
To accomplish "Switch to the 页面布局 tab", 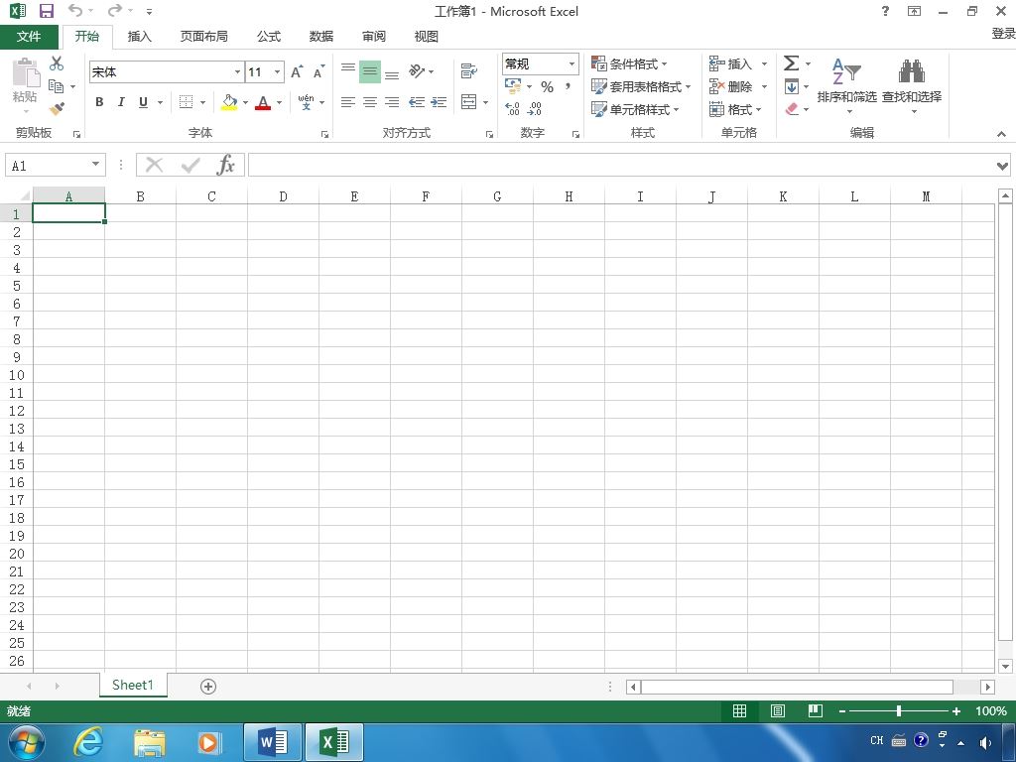I will coord(204,37).
